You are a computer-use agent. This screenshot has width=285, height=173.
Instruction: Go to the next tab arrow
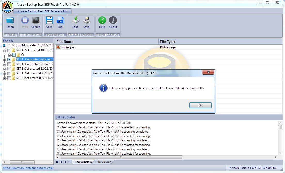(65, 162)
